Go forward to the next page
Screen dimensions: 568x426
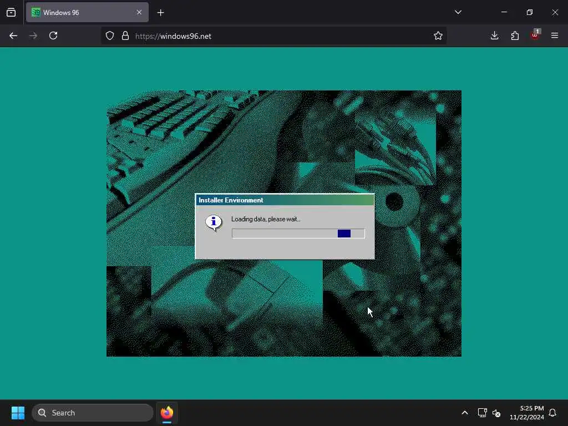33,35
